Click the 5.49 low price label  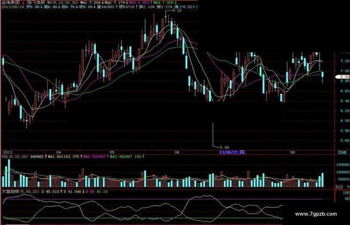click(x=225, y=147)
